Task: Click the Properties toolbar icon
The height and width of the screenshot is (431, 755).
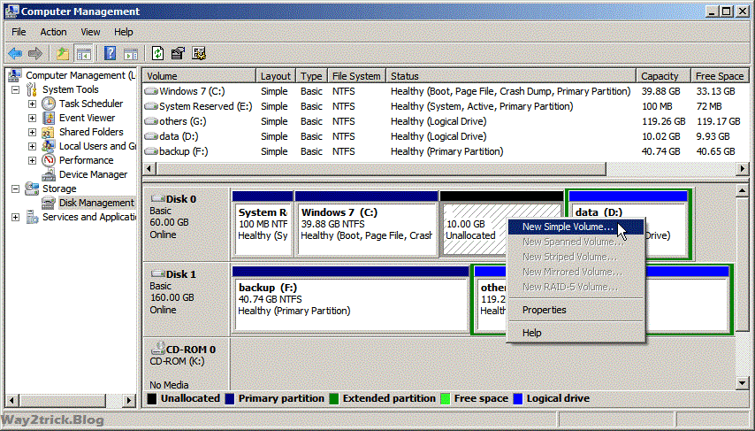Action: tap(178, 53)
